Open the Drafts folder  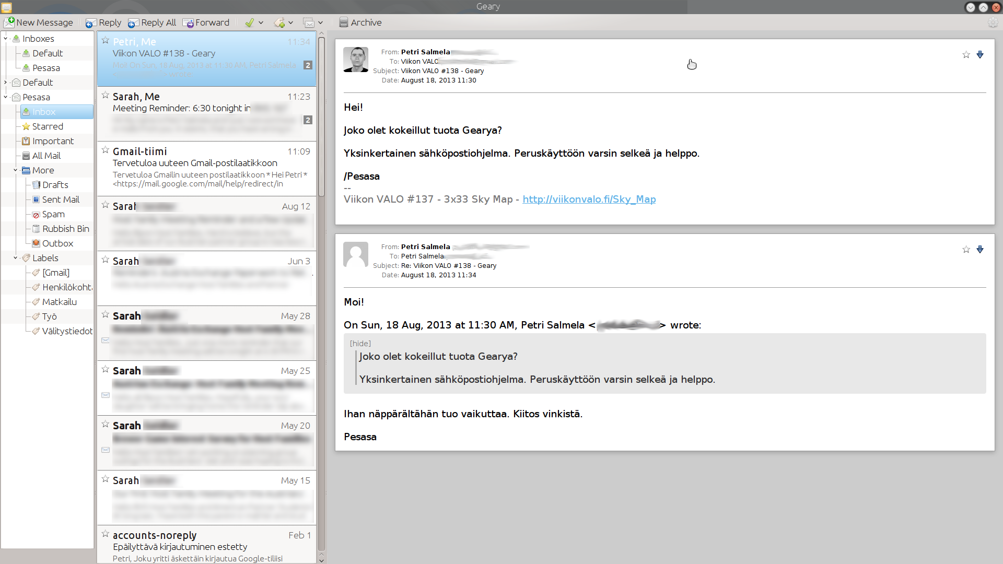55,185
